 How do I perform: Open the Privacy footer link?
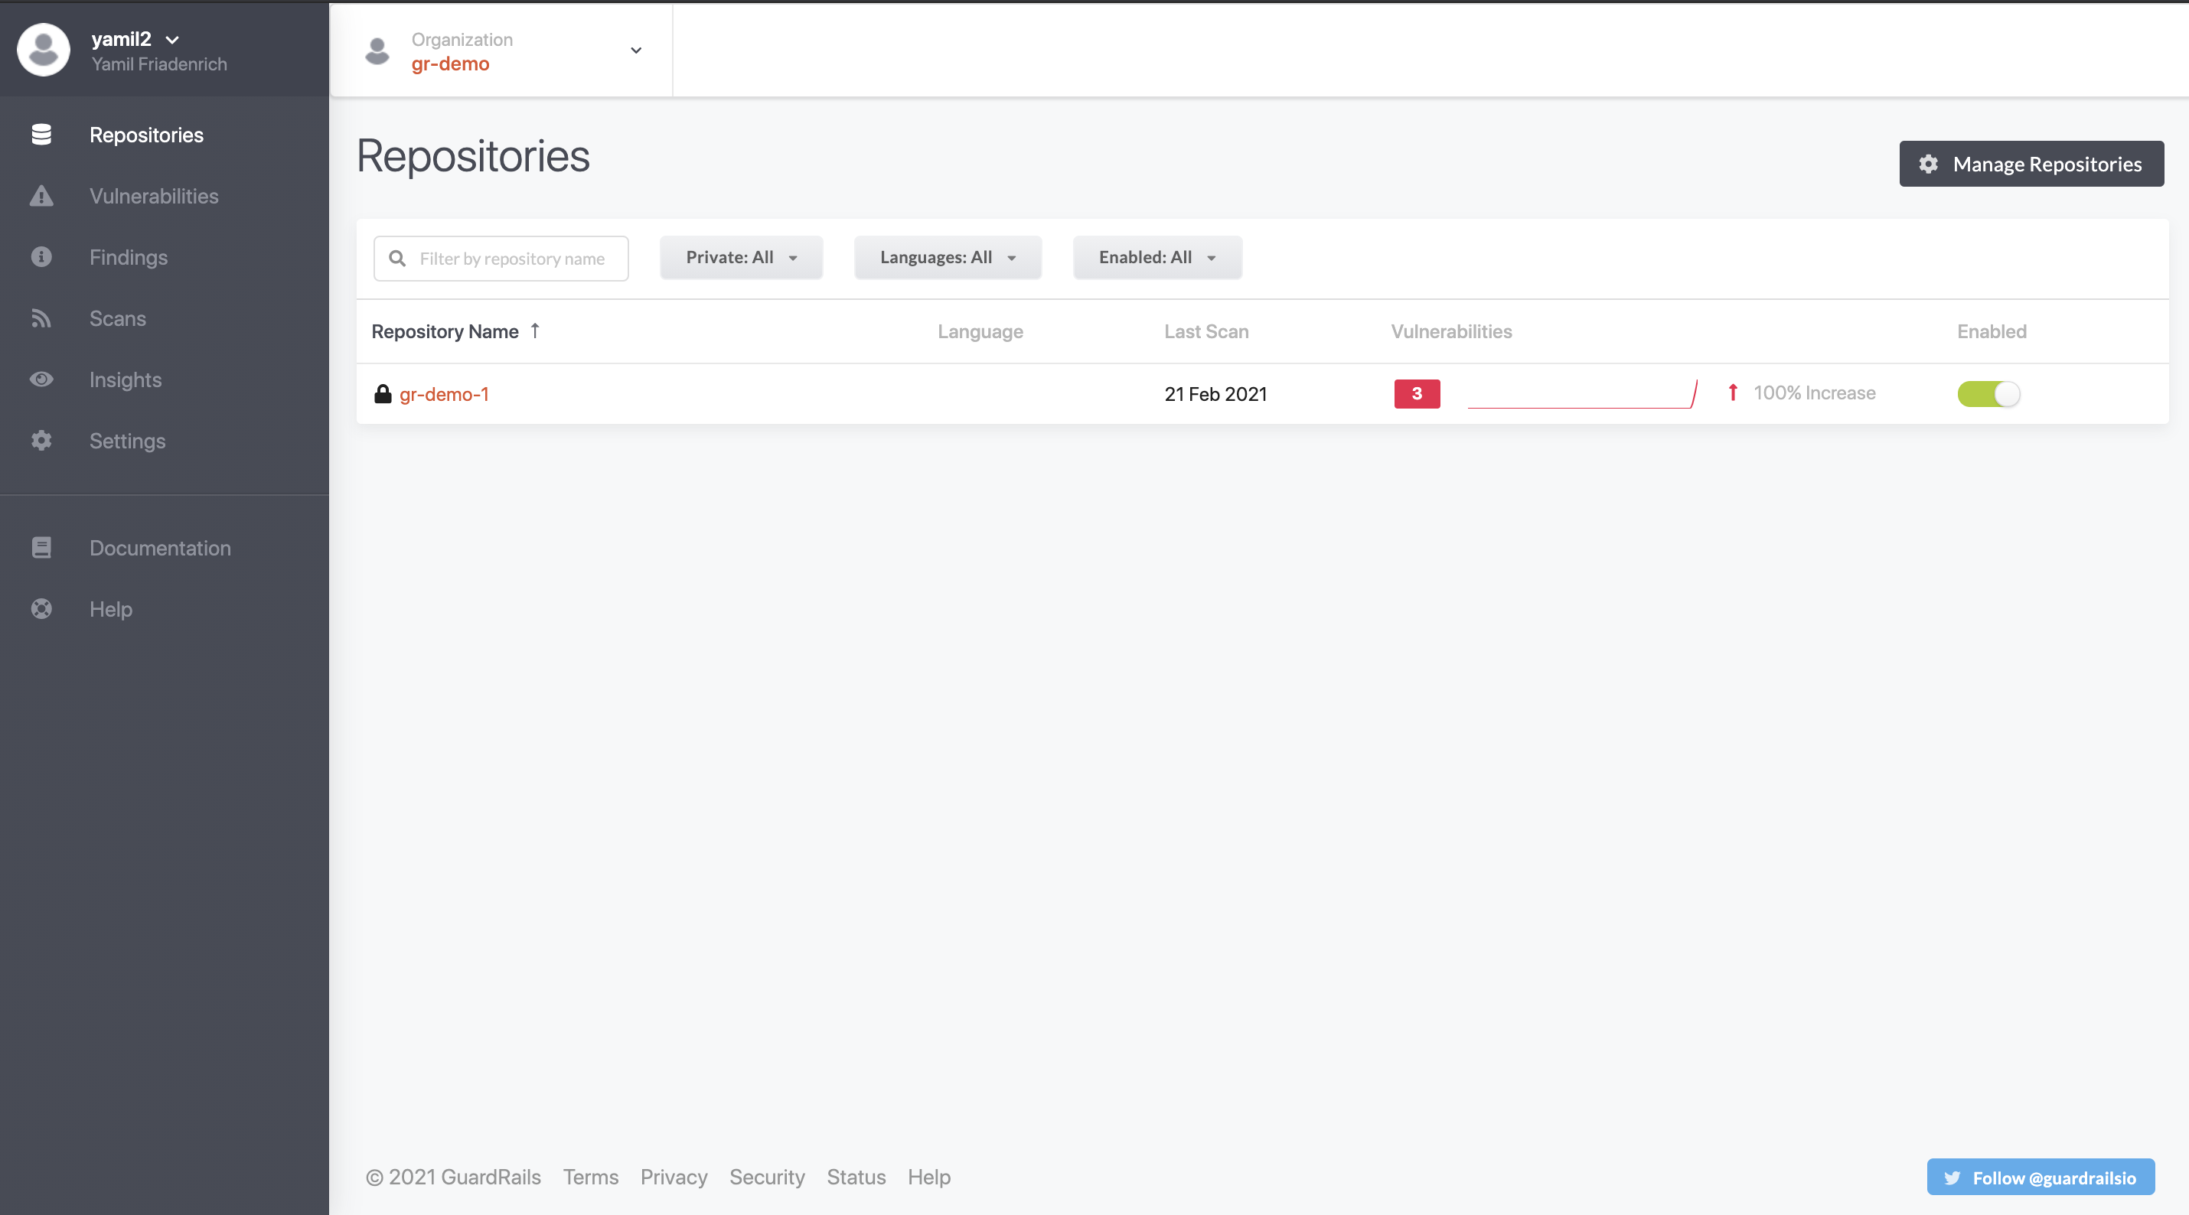pos(673,1177)
